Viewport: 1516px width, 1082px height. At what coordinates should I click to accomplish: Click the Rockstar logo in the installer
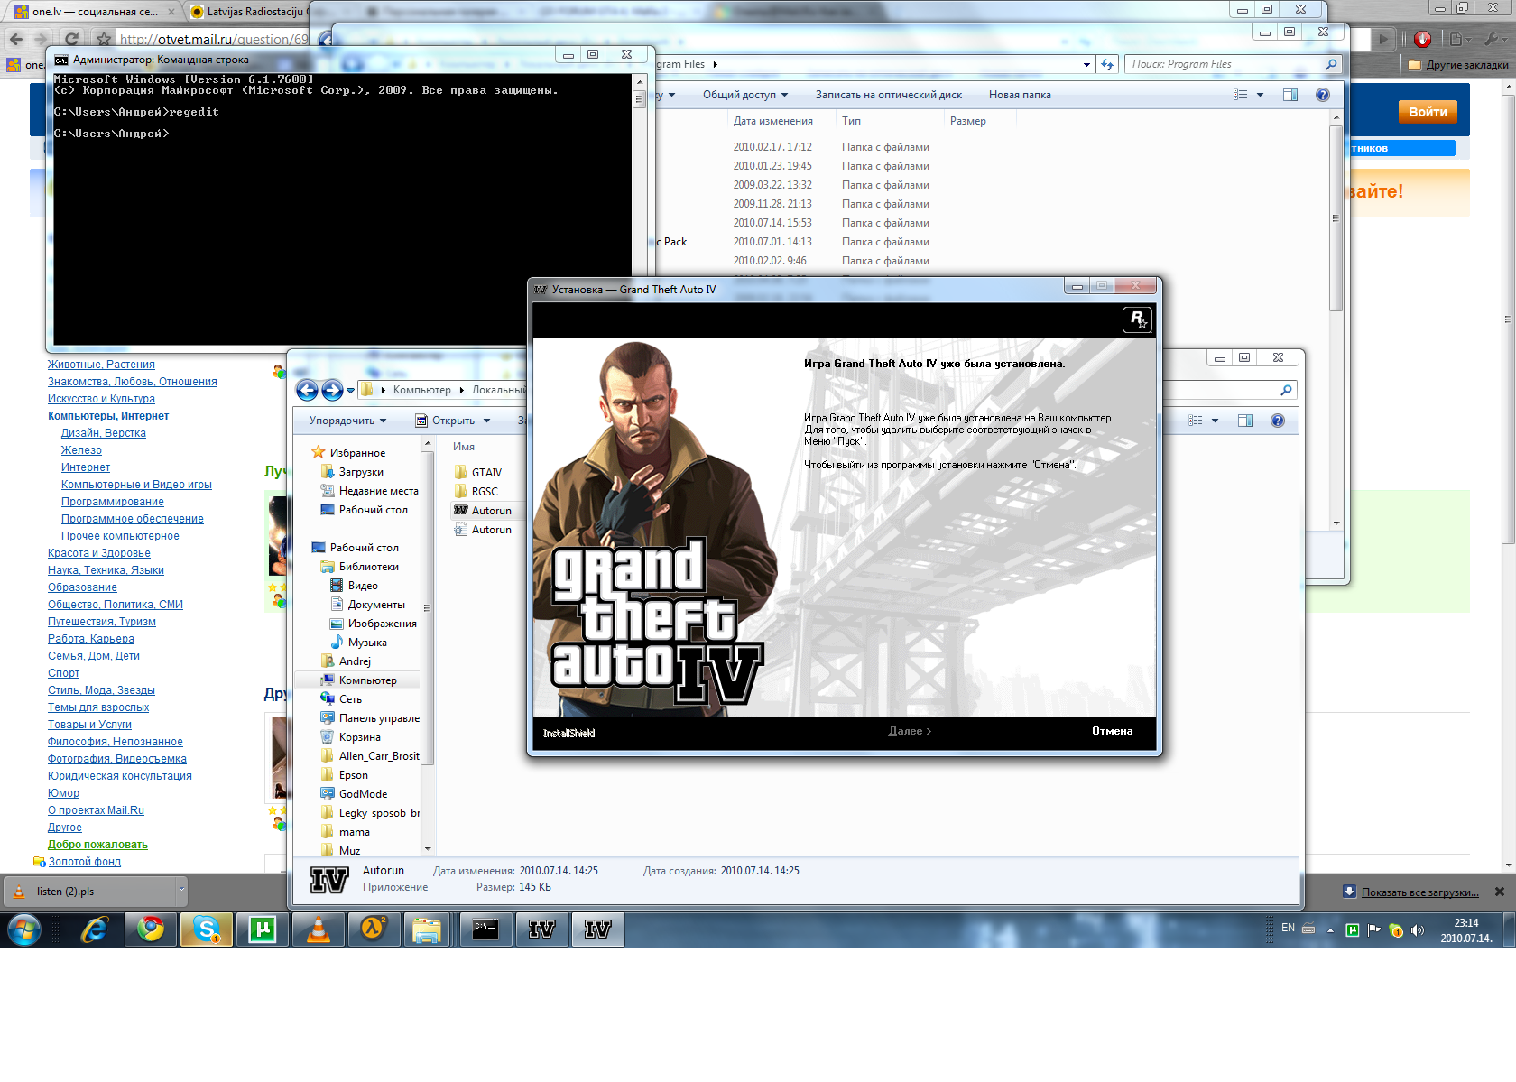coord(1137,319)
